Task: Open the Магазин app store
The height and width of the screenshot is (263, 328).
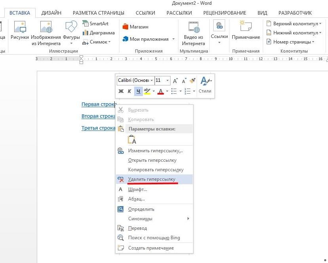Action: (x=135, y=27)
